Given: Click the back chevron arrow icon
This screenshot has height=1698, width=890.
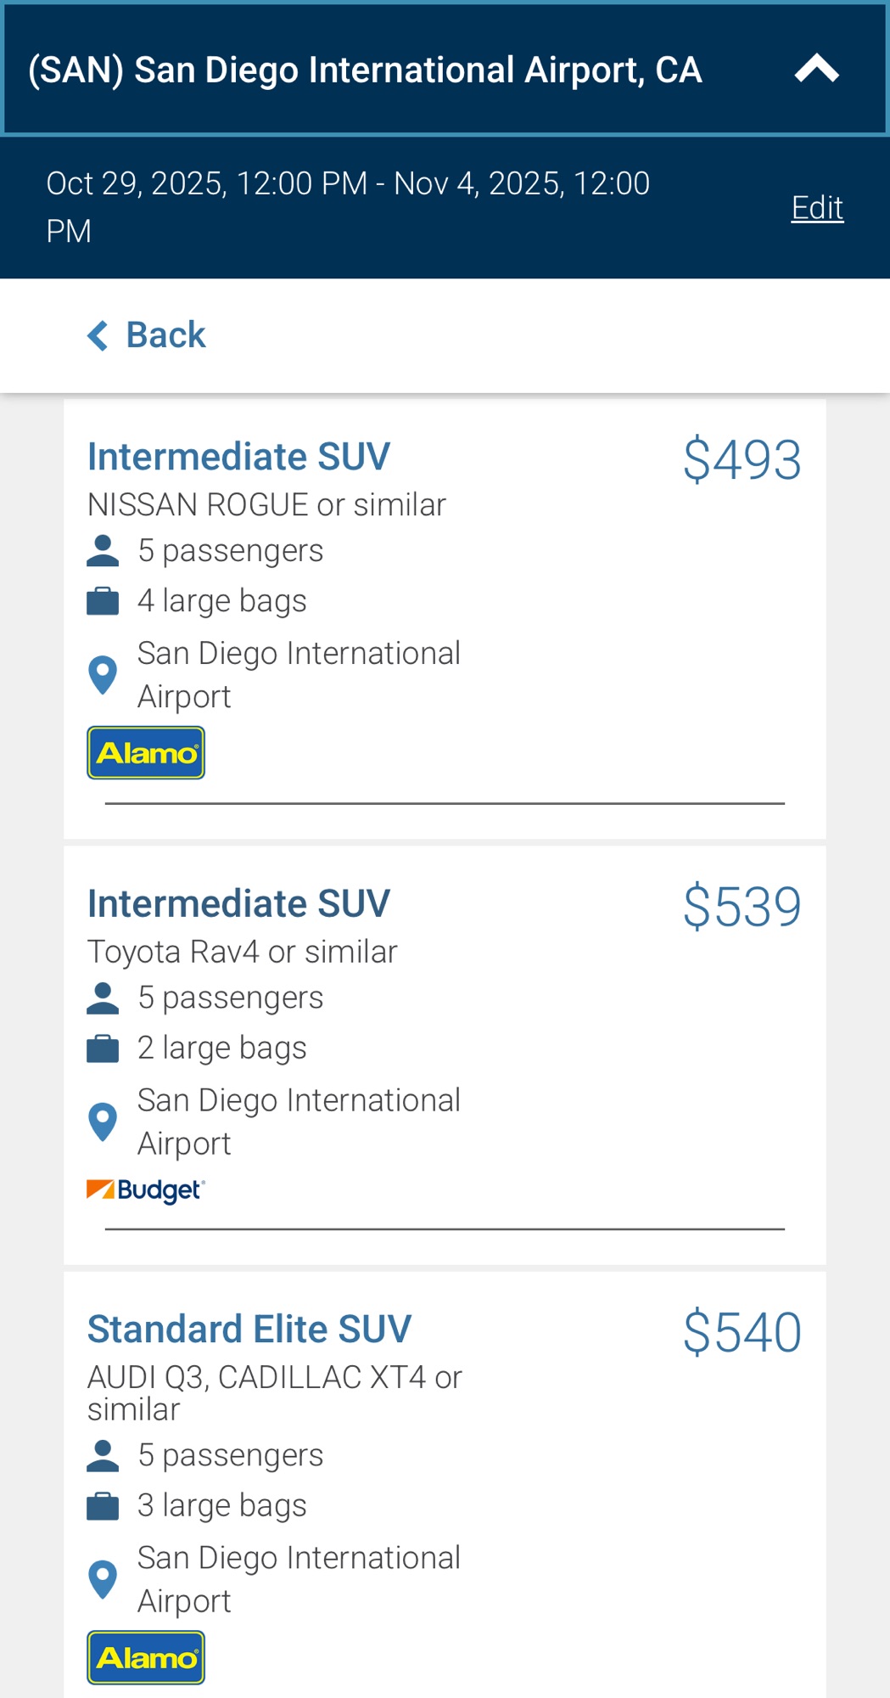Looking at the screenshot, I should point(98,335).
